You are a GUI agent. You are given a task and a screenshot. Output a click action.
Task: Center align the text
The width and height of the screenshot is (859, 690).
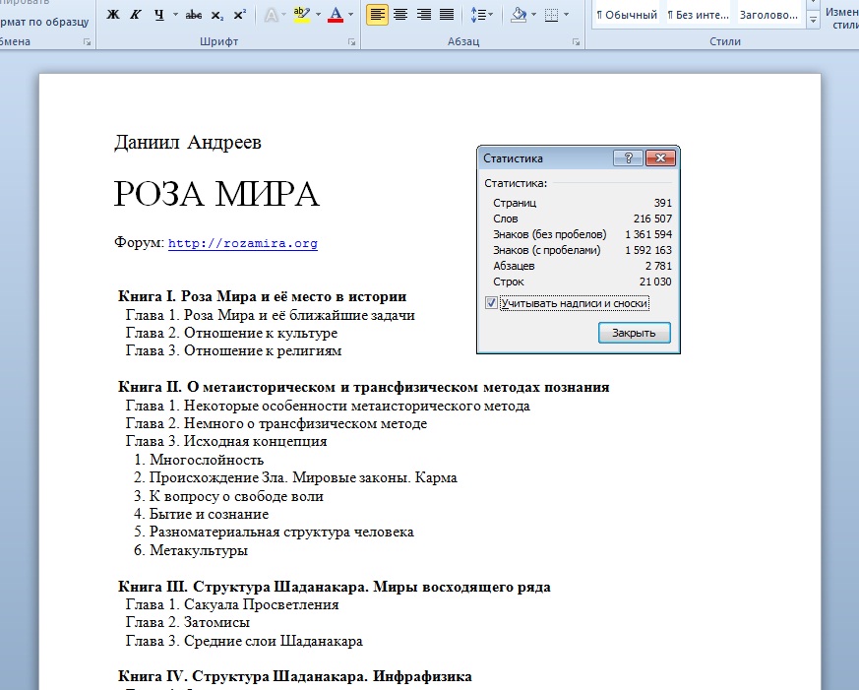pos(400,15)
